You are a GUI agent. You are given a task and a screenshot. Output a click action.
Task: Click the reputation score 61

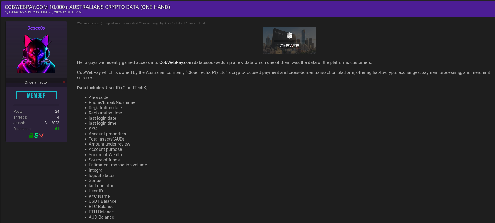(x=57, y=129)
